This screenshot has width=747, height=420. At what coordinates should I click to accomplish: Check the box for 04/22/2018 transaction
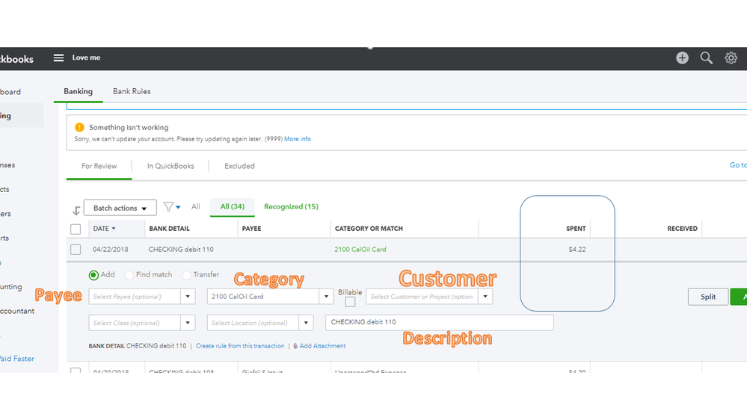(76, 250)
